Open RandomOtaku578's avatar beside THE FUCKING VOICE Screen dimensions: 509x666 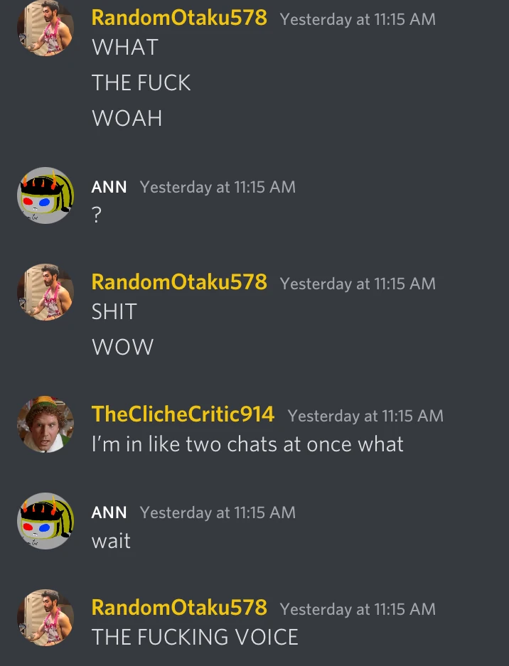coord(45,618)
